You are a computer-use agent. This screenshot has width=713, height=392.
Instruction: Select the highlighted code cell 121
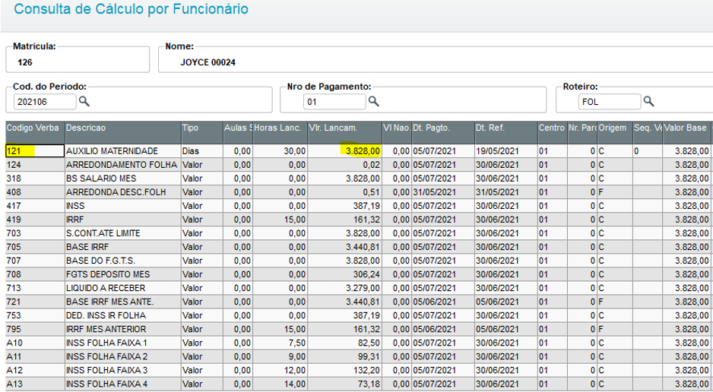34,151
